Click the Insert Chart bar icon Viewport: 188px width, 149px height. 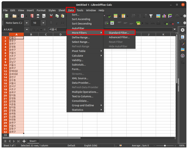(164, 16)
